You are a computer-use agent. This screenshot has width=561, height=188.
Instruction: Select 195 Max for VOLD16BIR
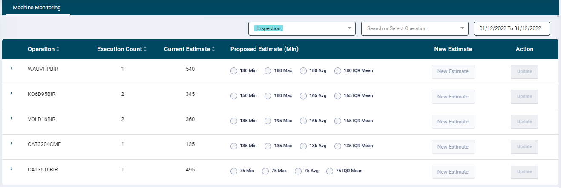268,121
